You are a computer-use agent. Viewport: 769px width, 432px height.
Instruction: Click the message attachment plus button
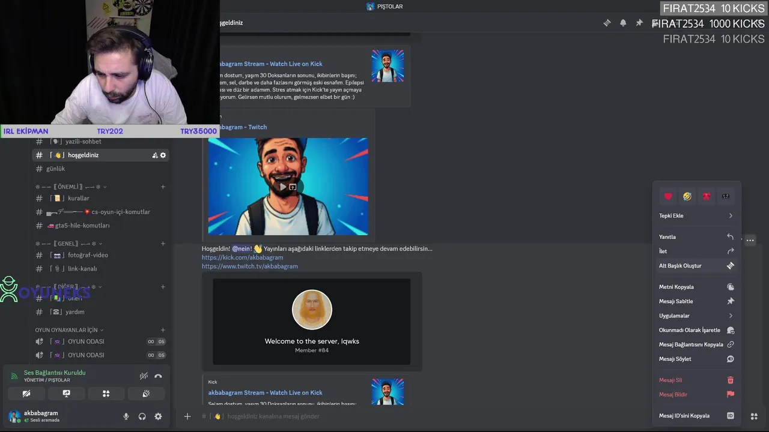point(187,416)
